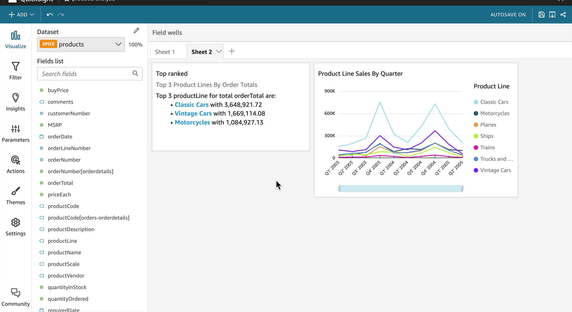Add a new sheet with plus icon
This screenshot has width=572, height=312.
(232, 51)
